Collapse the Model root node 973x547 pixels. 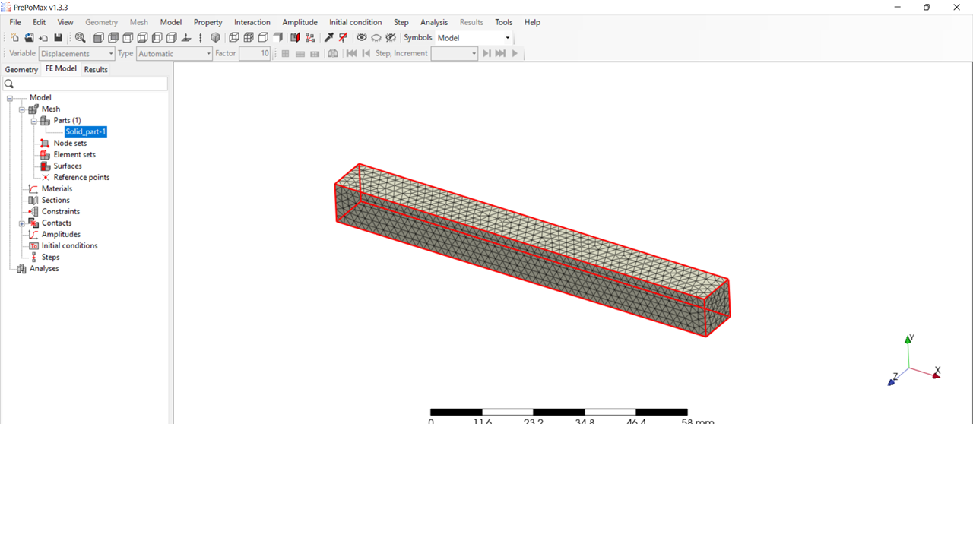[x=10, y=97]
